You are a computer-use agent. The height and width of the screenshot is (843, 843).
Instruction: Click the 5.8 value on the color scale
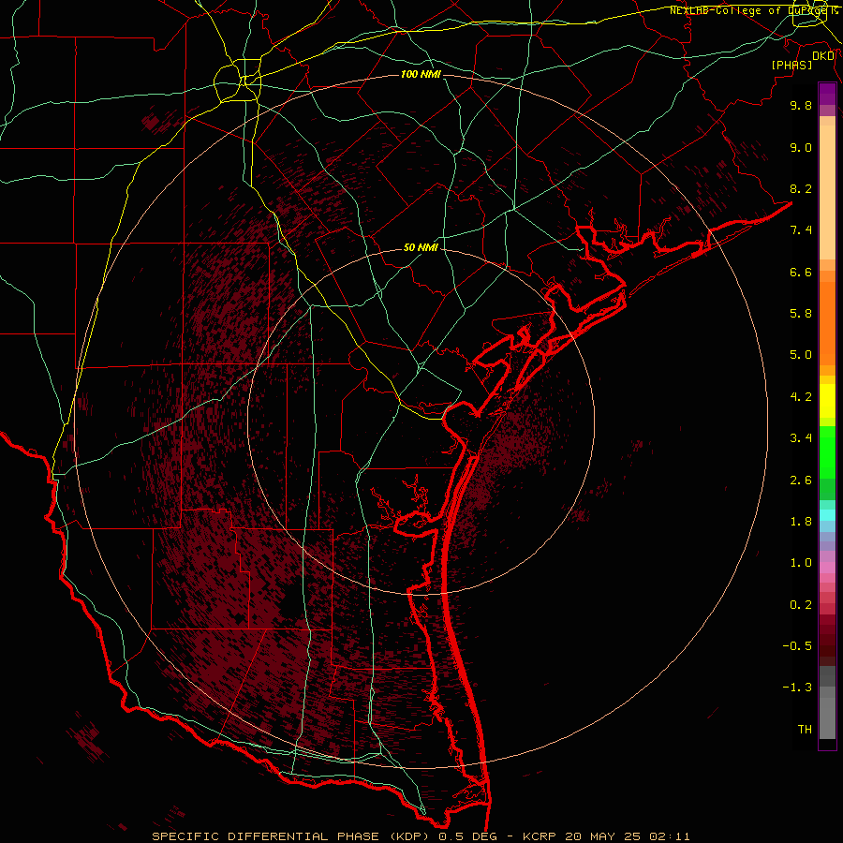(x=801, y=314)
